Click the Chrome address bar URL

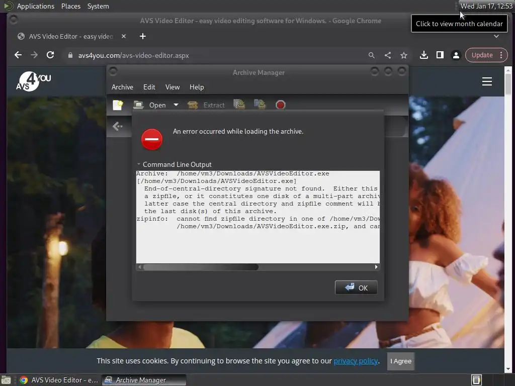tap(133, 55)
